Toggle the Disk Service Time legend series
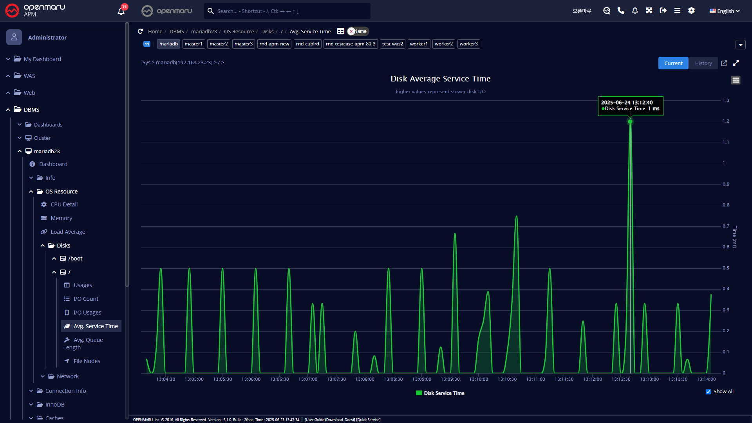The width and height of the screenshot is (752, 423). (440, 393)
